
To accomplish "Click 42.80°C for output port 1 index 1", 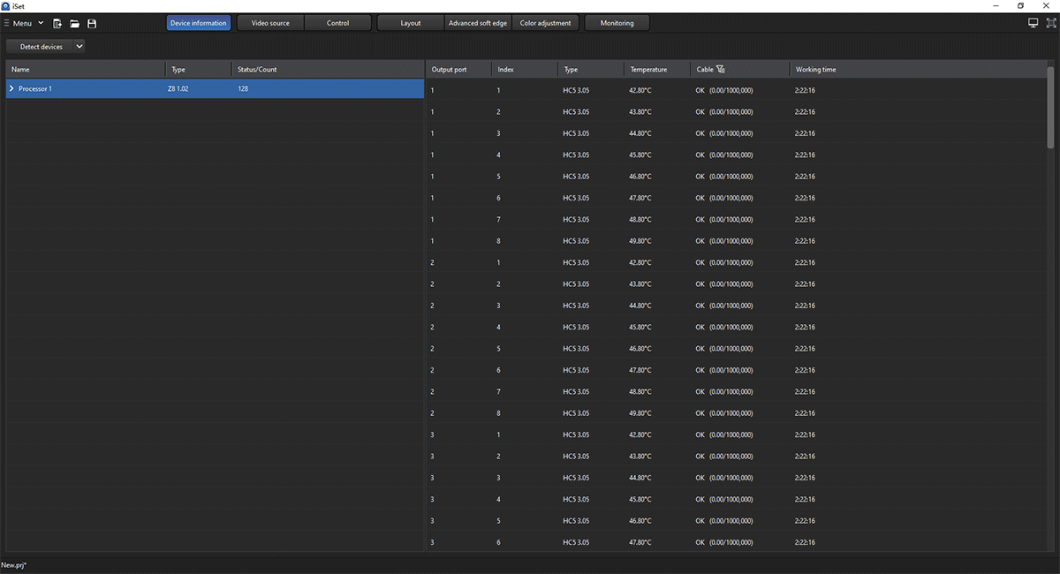I will click(x=640, y=90).
